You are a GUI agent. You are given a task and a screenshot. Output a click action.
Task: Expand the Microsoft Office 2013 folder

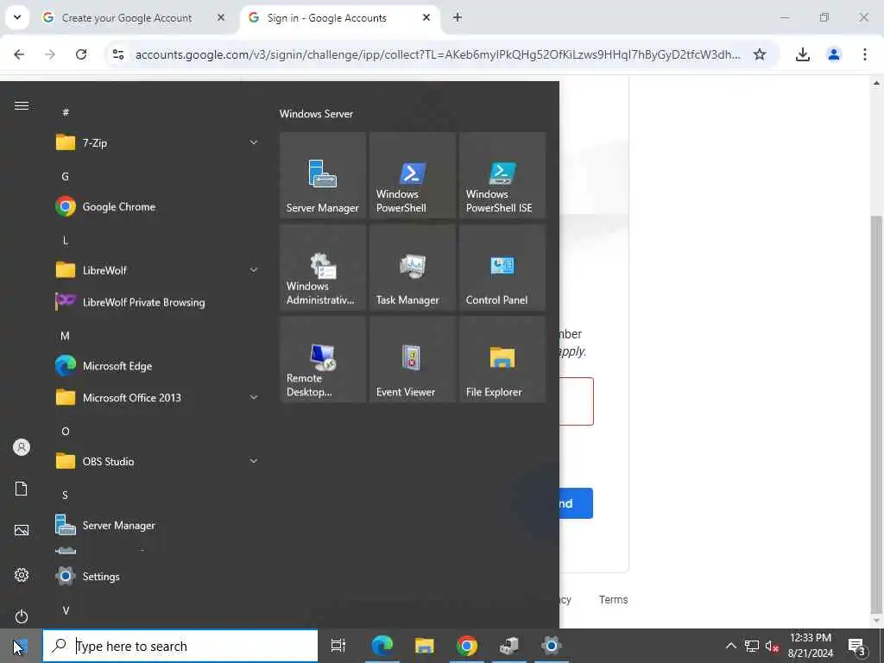coord(157,397)
